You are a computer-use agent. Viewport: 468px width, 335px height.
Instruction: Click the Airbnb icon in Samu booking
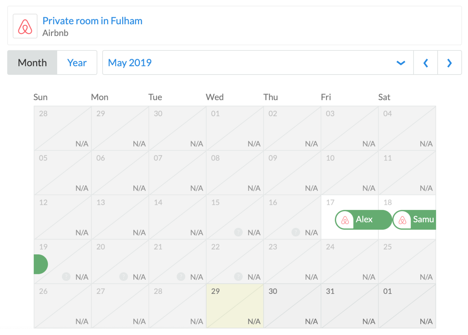(402, 220)
